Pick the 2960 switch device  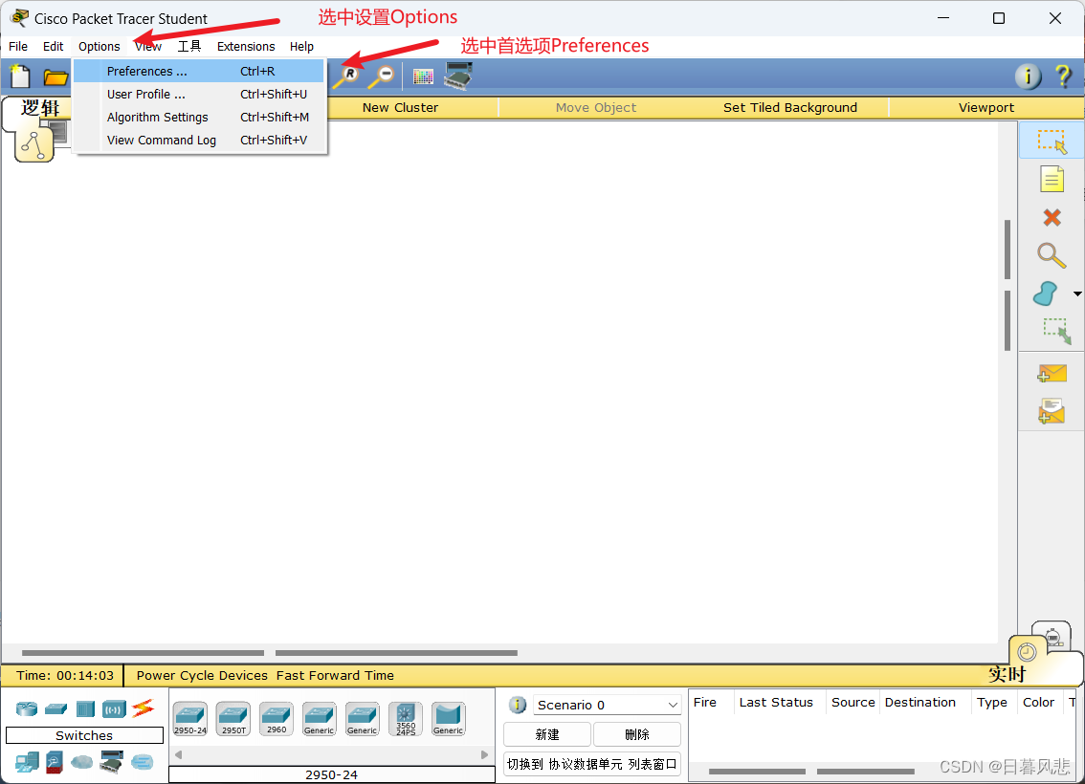coord(277,719)
